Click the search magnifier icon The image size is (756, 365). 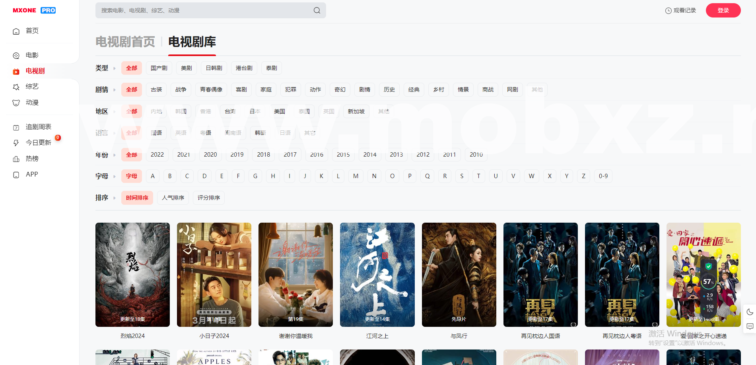pyautogui.click(x=317, y=10)
